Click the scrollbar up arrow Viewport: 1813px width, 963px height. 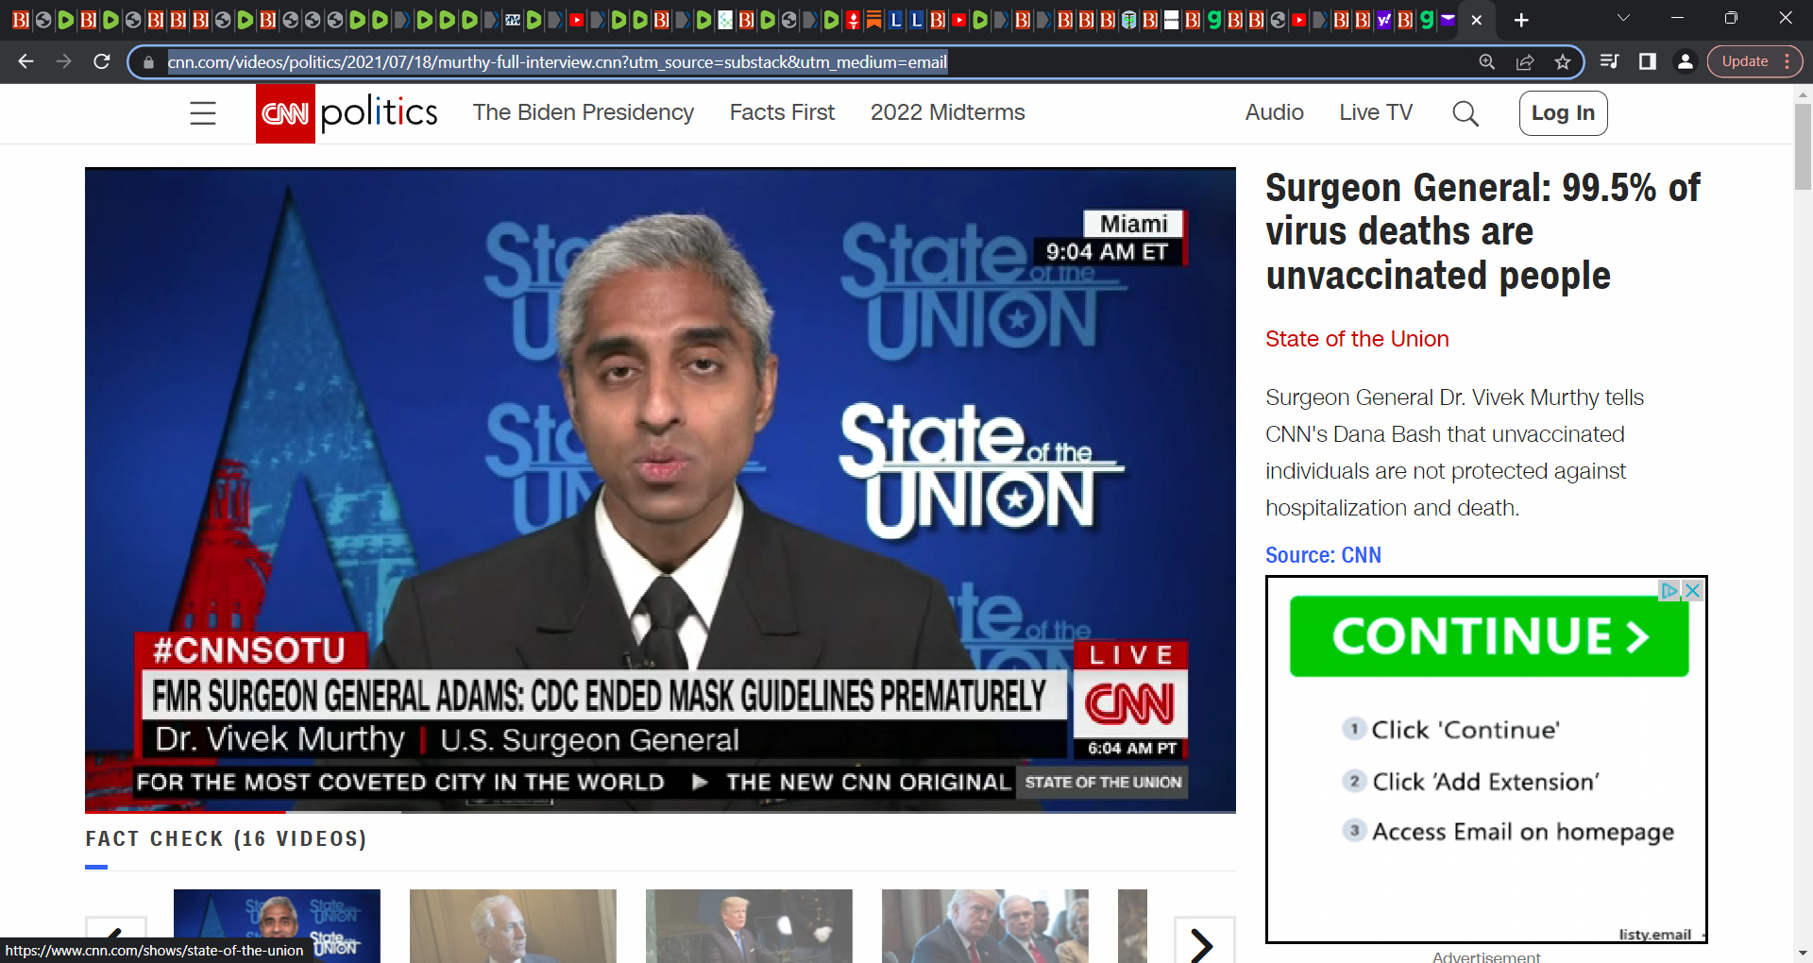click(1803, 93)
